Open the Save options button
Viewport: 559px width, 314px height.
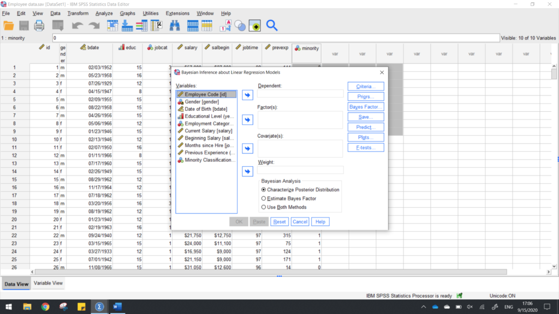pos(366,117)
